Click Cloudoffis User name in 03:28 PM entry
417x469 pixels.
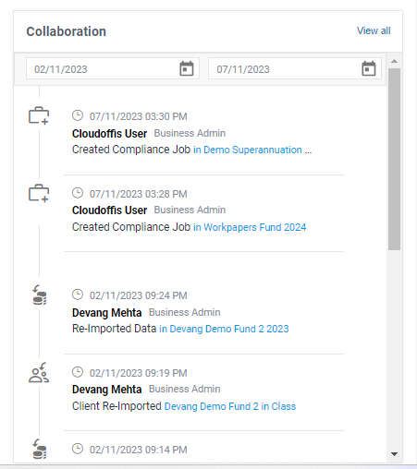(109, 210)
